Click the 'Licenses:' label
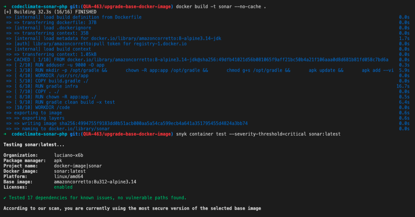The image size is (415, 217). tap(15, 187)
